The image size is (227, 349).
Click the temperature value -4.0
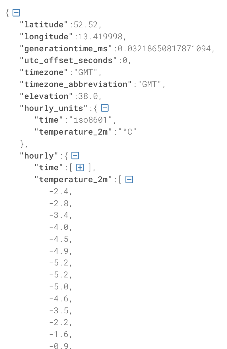click(x=59, y=227)
